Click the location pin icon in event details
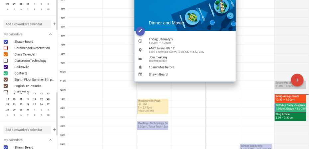 pyautogui.click(x=140, y=50)
